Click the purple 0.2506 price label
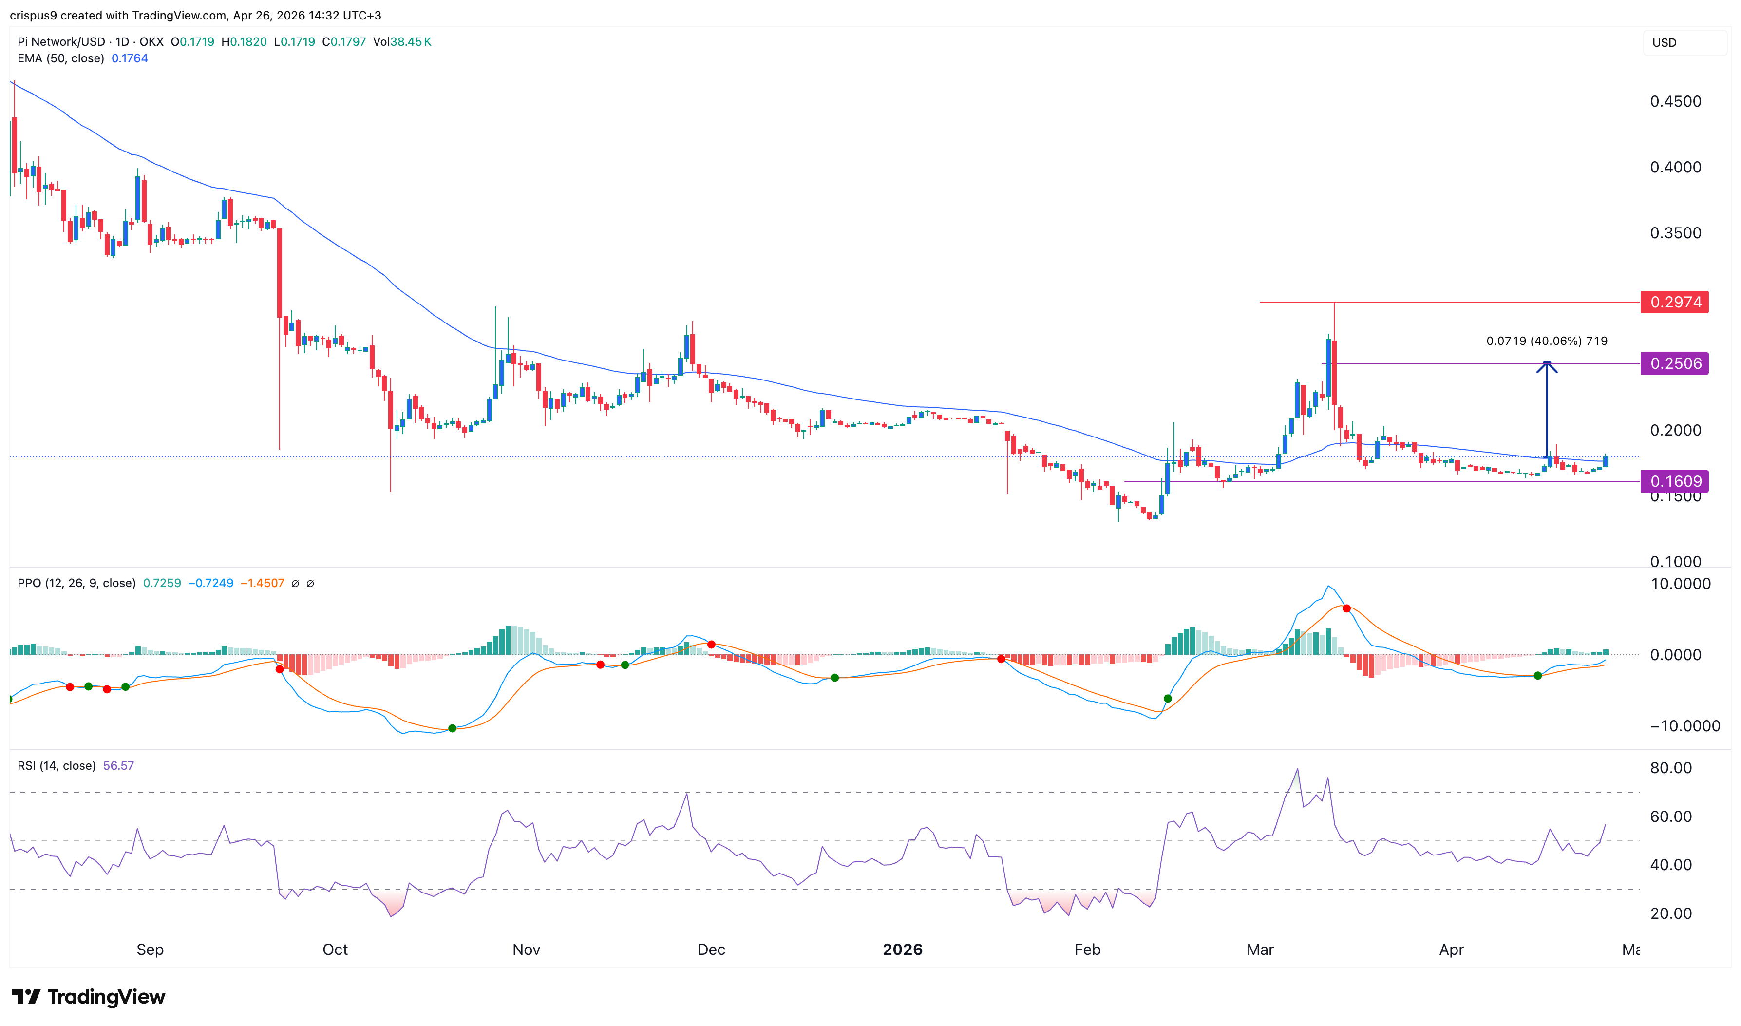The height and width of the screenshot is (1026, 1741). click(x=1674, y=363)
